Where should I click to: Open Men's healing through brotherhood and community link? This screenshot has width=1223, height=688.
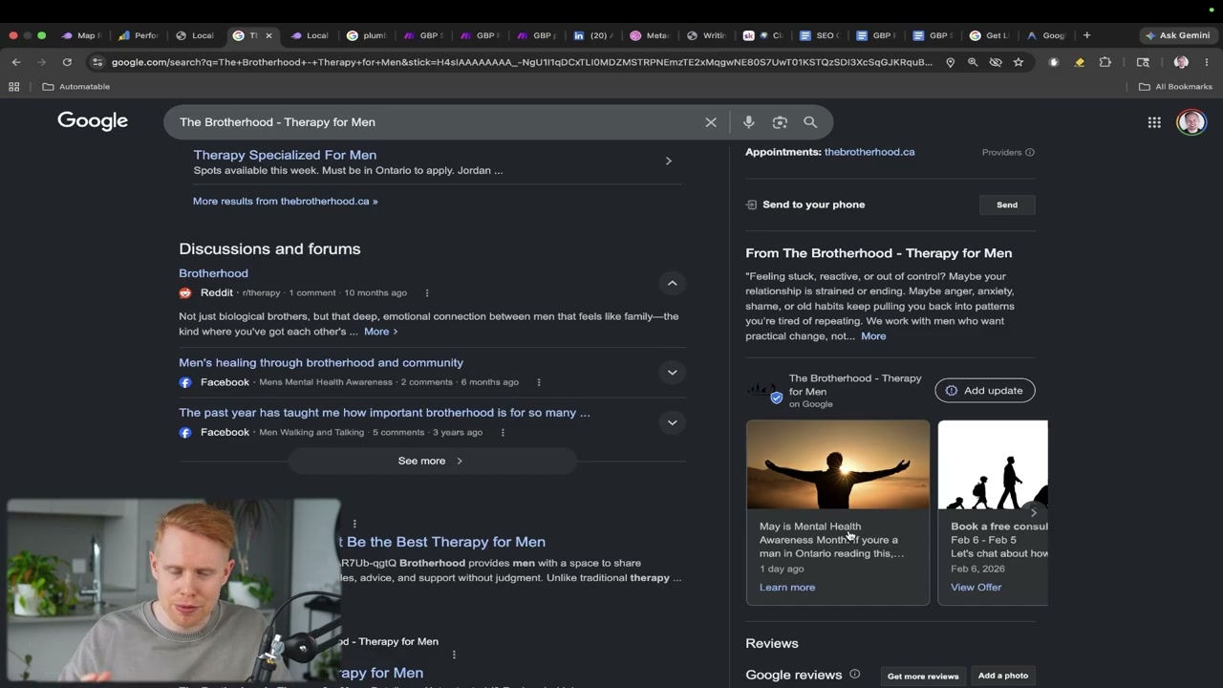click(321, 363)
